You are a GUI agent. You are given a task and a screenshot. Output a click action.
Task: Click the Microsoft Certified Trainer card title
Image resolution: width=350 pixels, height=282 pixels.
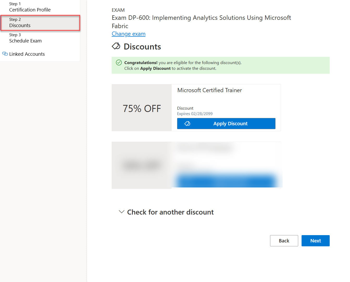(x=209, y=90)
